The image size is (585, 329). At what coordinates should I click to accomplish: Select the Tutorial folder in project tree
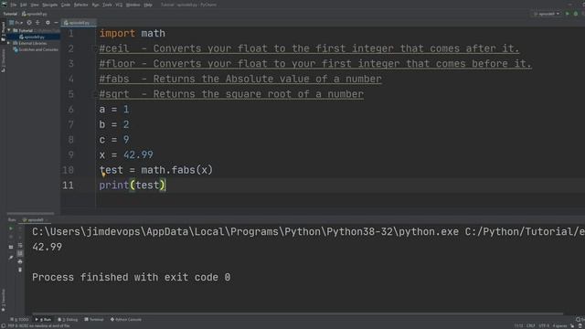pyautogui.click(x=26, y=30)
